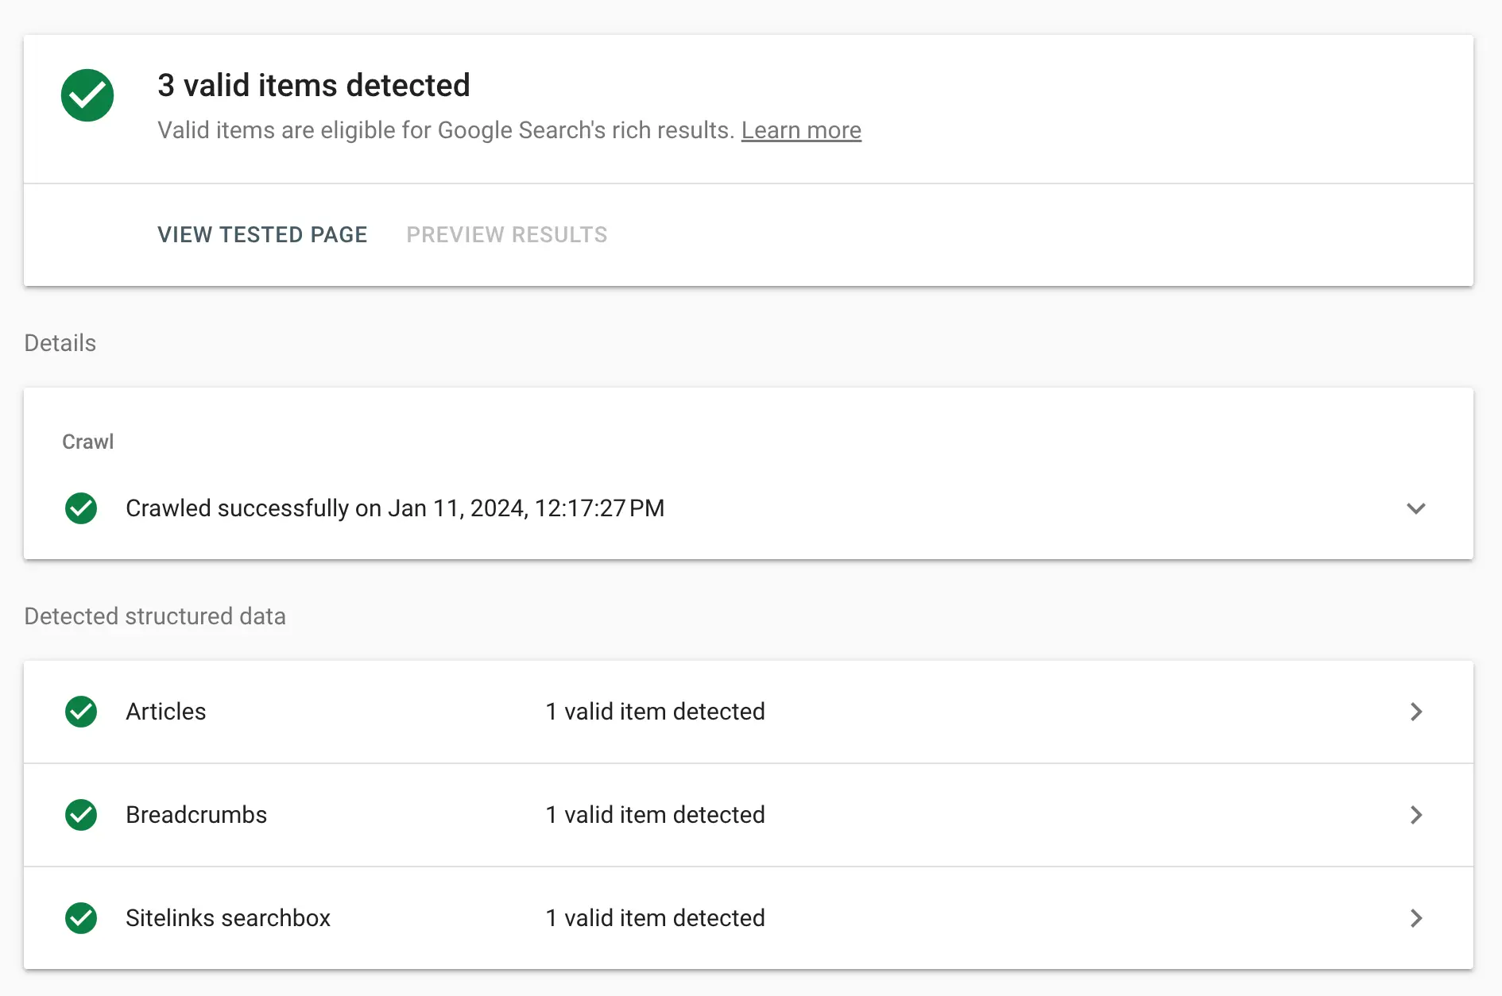
Task: Open Breadcrumbs details with the right chevron
Action: 1415,815
